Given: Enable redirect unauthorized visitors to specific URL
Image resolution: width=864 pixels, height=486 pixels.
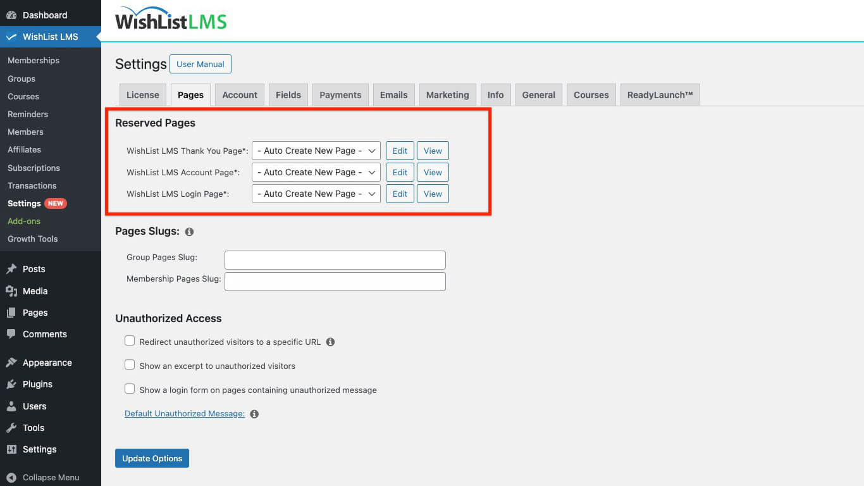Looking at the screenshot, I should tap(130, 341).
